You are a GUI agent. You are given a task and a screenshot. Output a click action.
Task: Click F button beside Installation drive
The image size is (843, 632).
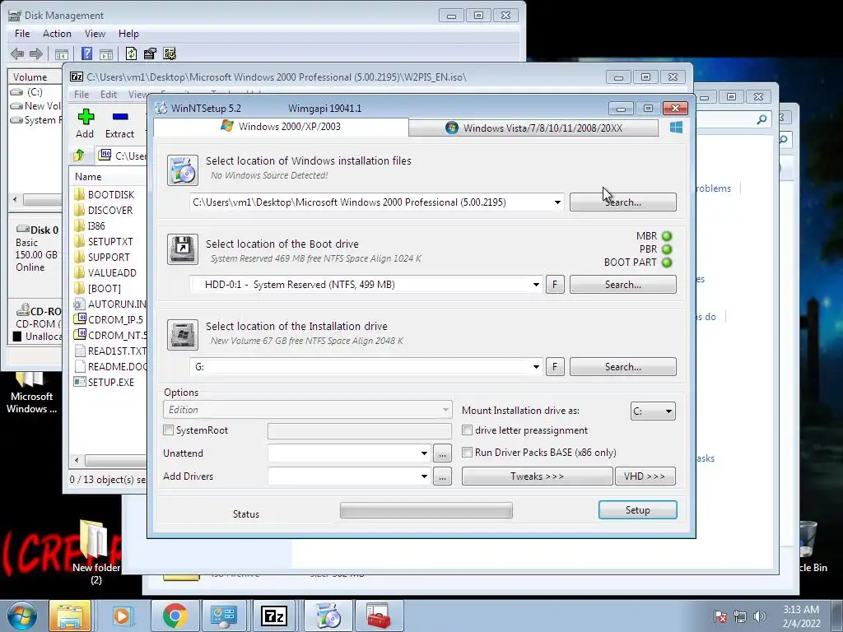pos(555,367)
